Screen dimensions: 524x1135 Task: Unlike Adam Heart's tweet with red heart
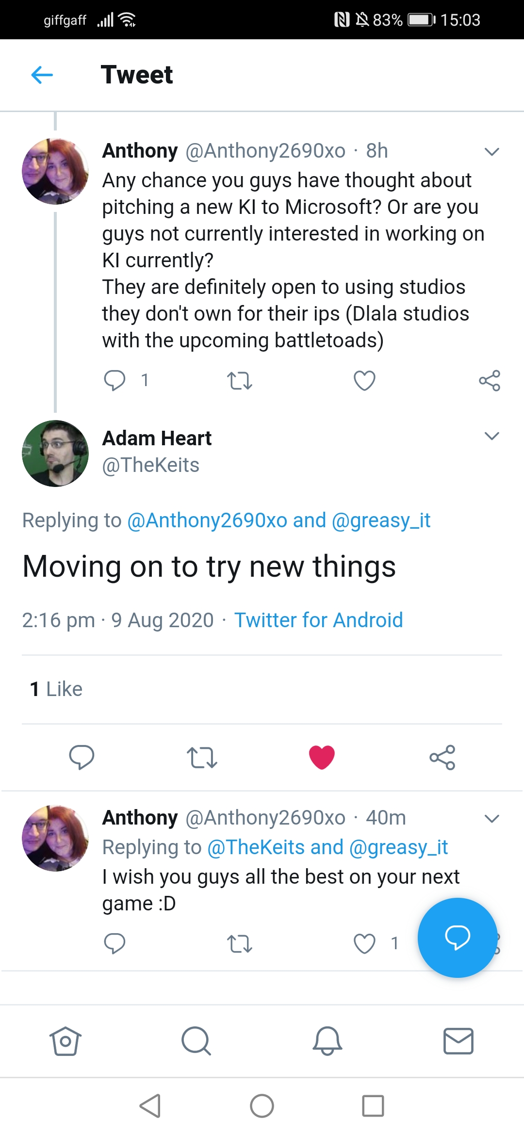pyautogui.click(x=322, y=757)
